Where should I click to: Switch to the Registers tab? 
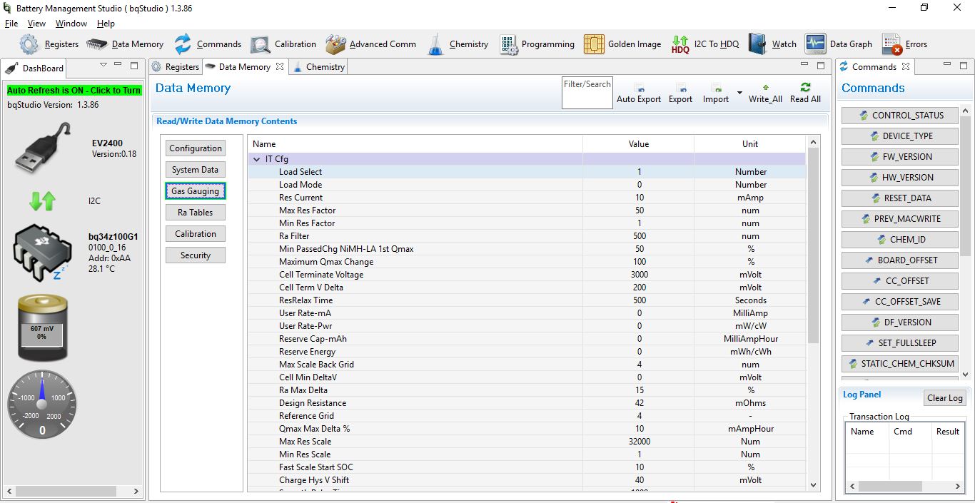[176, 67]
